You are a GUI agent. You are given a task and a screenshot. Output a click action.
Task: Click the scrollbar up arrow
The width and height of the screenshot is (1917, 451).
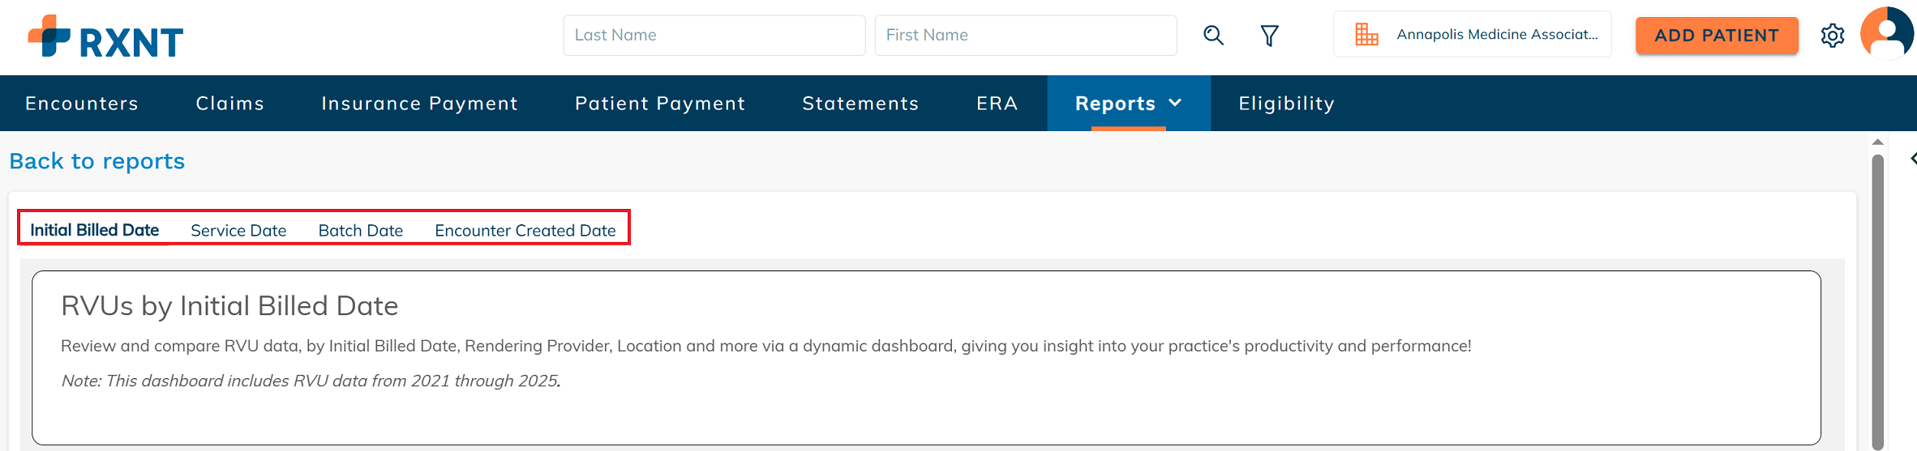pyautogui.click(x=1877, y=142)
